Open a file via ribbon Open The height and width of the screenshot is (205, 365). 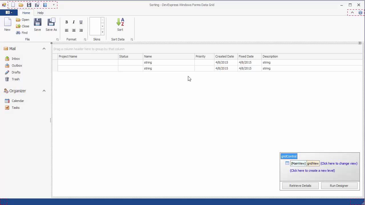23,20
